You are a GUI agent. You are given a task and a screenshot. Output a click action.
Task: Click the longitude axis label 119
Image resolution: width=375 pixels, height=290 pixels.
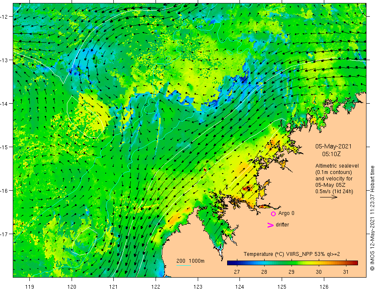pyautogui.click(x=30, y=287)
